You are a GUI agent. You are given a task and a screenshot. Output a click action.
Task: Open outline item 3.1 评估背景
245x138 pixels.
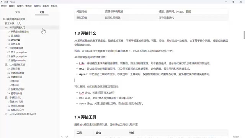(14, 69)
